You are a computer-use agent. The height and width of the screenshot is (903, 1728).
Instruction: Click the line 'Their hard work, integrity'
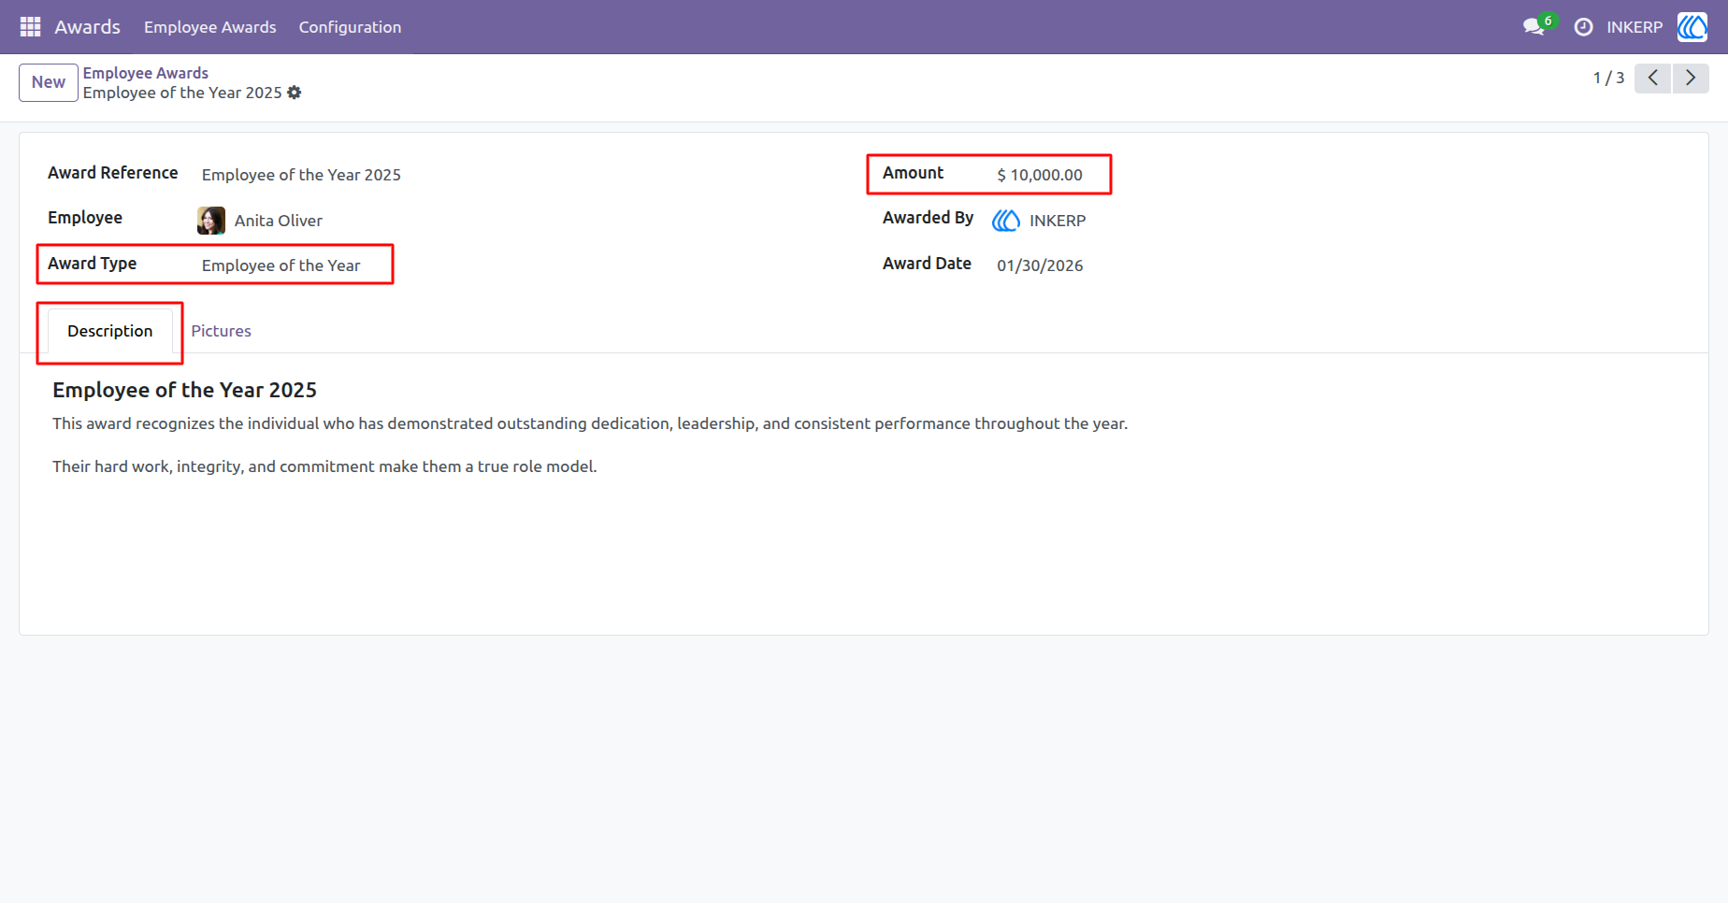(x=324, y=466)
